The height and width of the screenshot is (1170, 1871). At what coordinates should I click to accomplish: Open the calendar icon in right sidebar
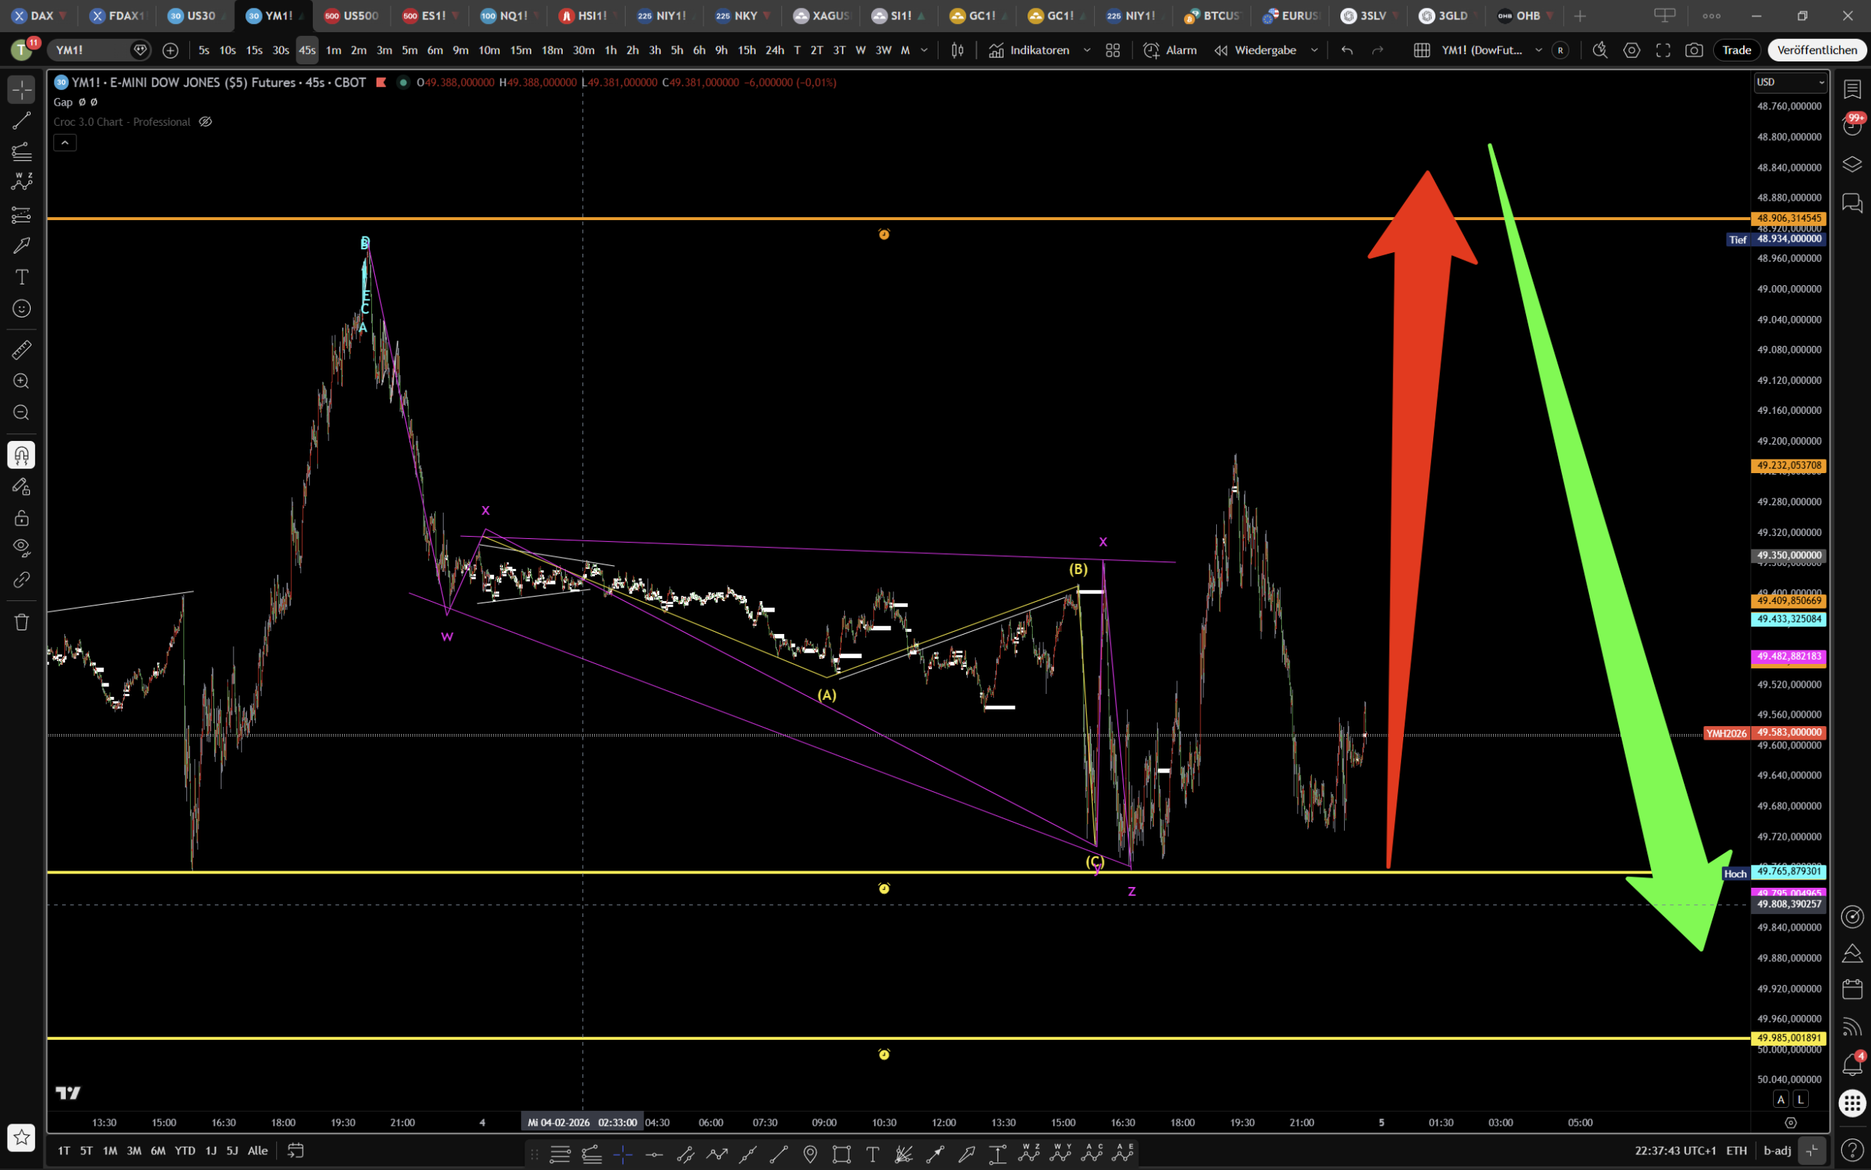(x=1852, y=989)
